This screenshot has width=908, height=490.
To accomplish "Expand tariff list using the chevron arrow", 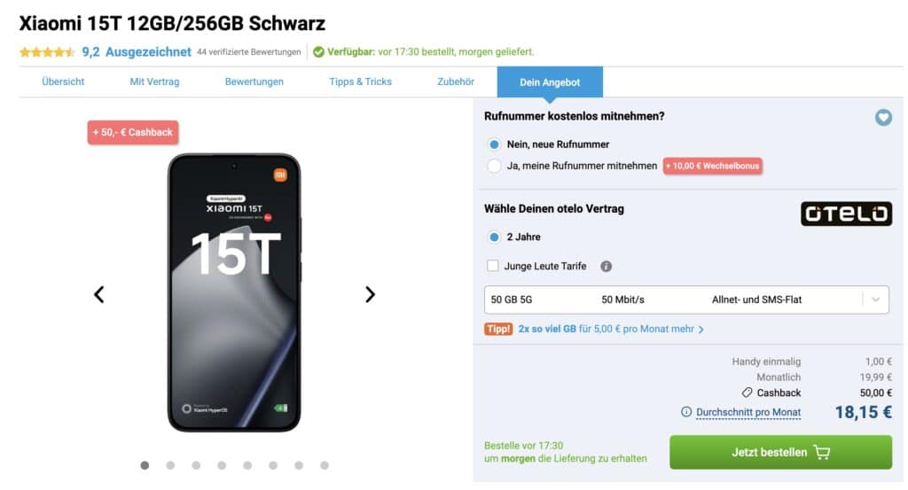I will click(875, 299).
